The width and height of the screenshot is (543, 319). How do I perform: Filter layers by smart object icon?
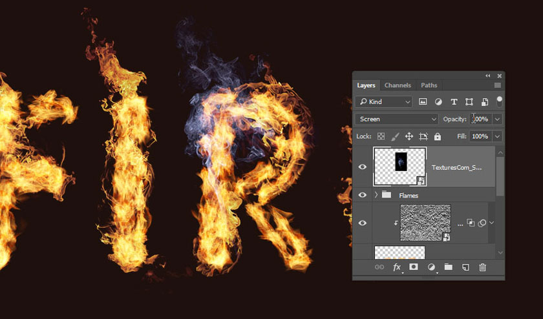pyautogui.click(x=484, y=102)
